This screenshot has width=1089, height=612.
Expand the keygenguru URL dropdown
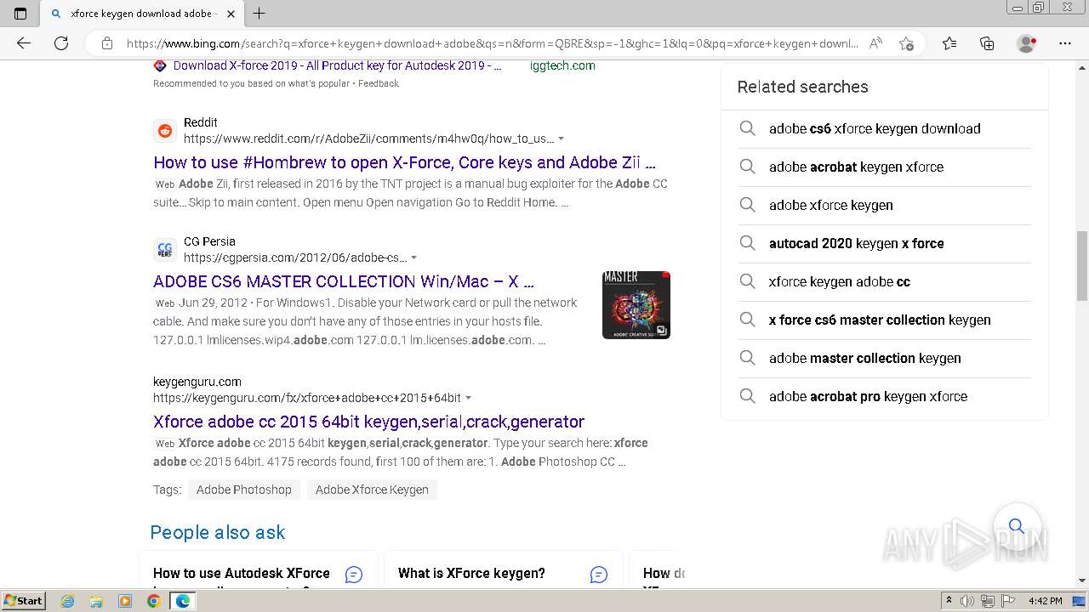tap(468, 398)
